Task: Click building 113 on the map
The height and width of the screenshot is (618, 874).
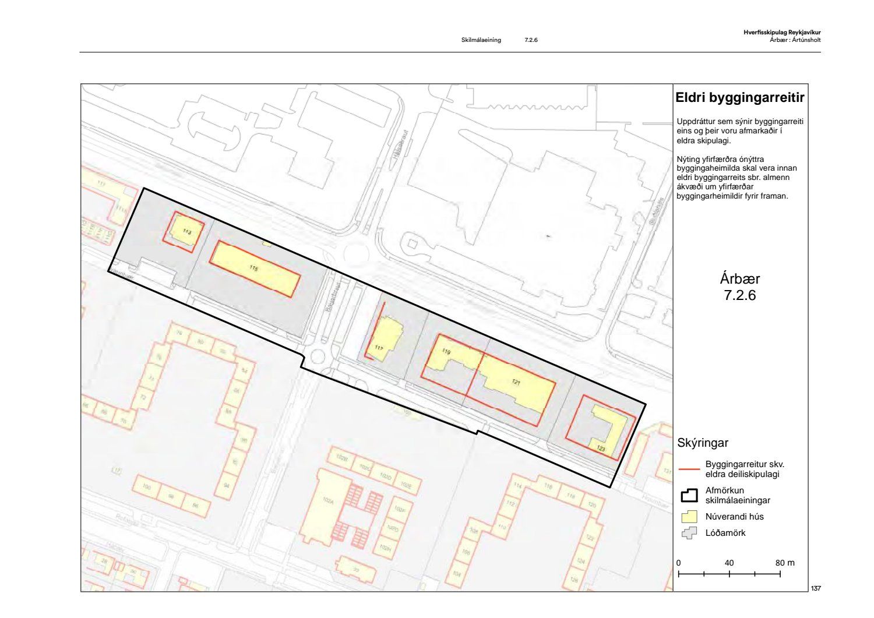Action: tap(185, 232)
